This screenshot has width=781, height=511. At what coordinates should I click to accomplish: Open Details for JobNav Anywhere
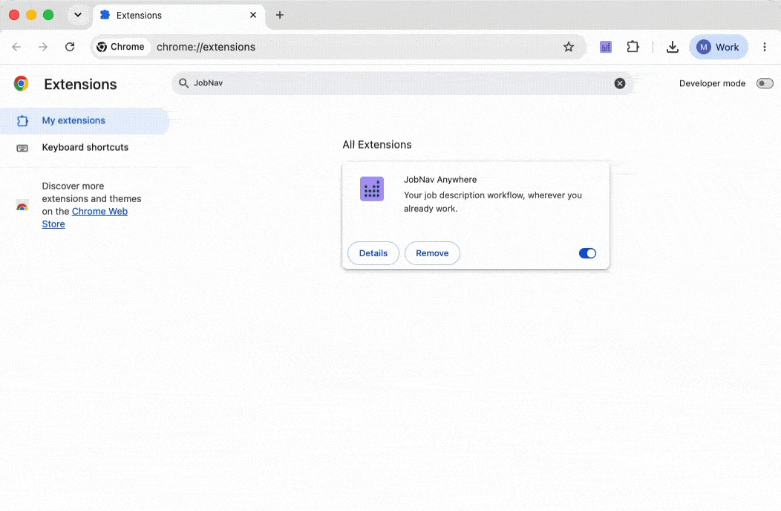click(373, 253)
